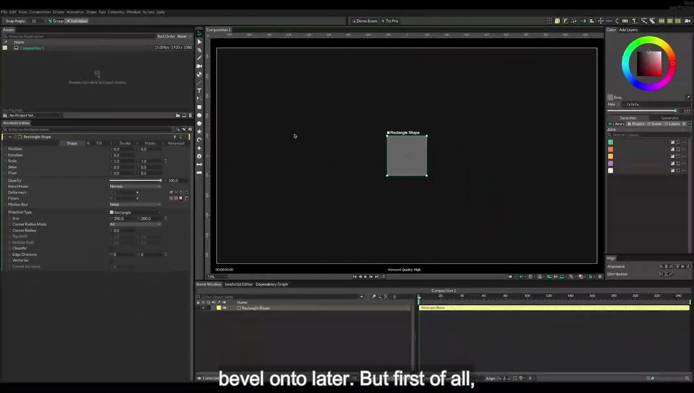Image resolution: width=694 pixels, height=393 pixels.
Task: Jump to the first frame
Action: 354,277
